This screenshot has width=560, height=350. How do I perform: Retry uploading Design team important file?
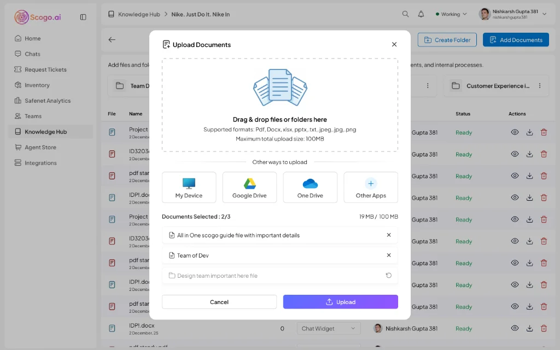click(x=389, y=276)
